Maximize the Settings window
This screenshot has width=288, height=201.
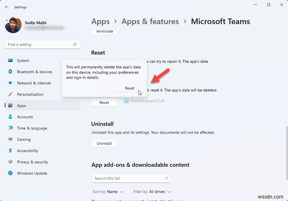[x=269, y=5]
